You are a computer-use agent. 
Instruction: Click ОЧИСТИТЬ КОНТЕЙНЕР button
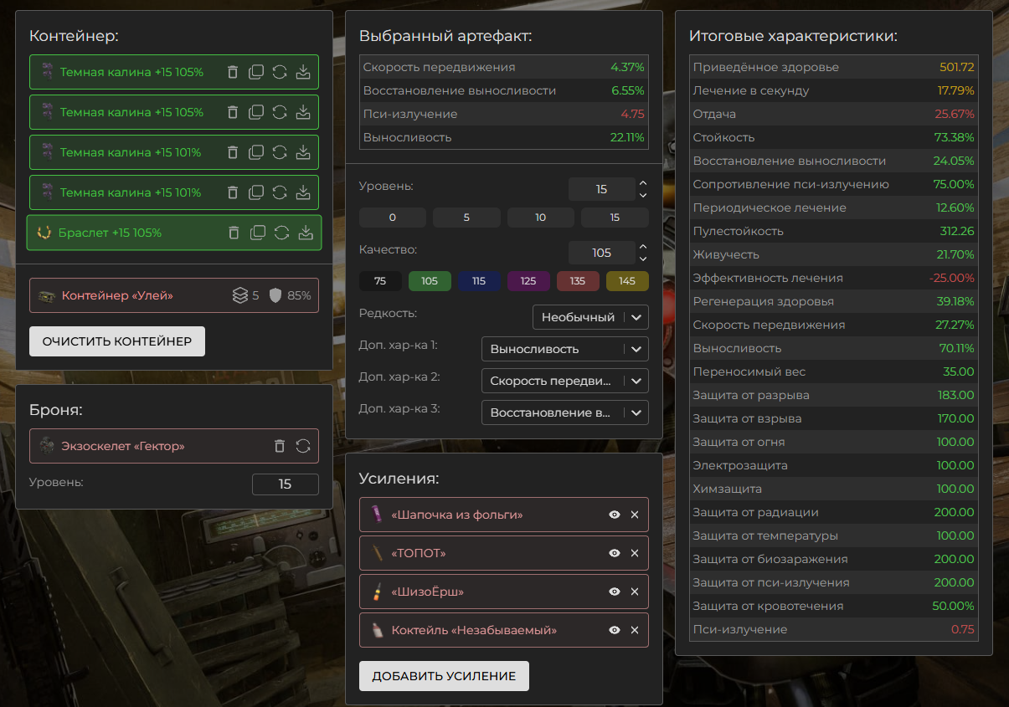[117, 341]
